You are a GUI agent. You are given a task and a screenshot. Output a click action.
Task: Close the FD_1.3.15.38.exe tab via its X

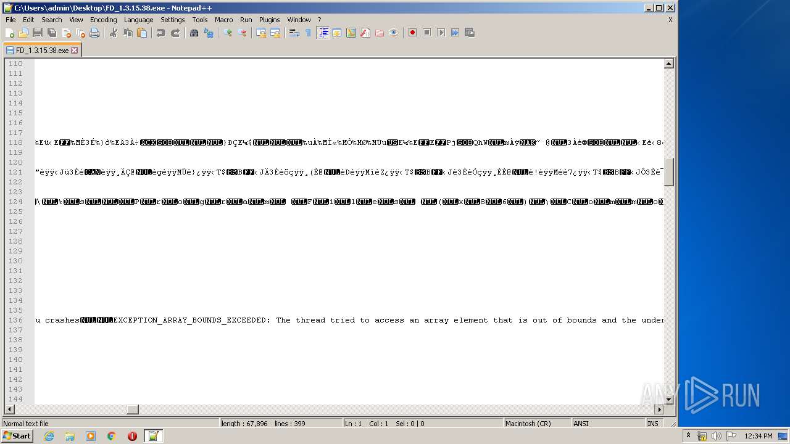(75, 51)
